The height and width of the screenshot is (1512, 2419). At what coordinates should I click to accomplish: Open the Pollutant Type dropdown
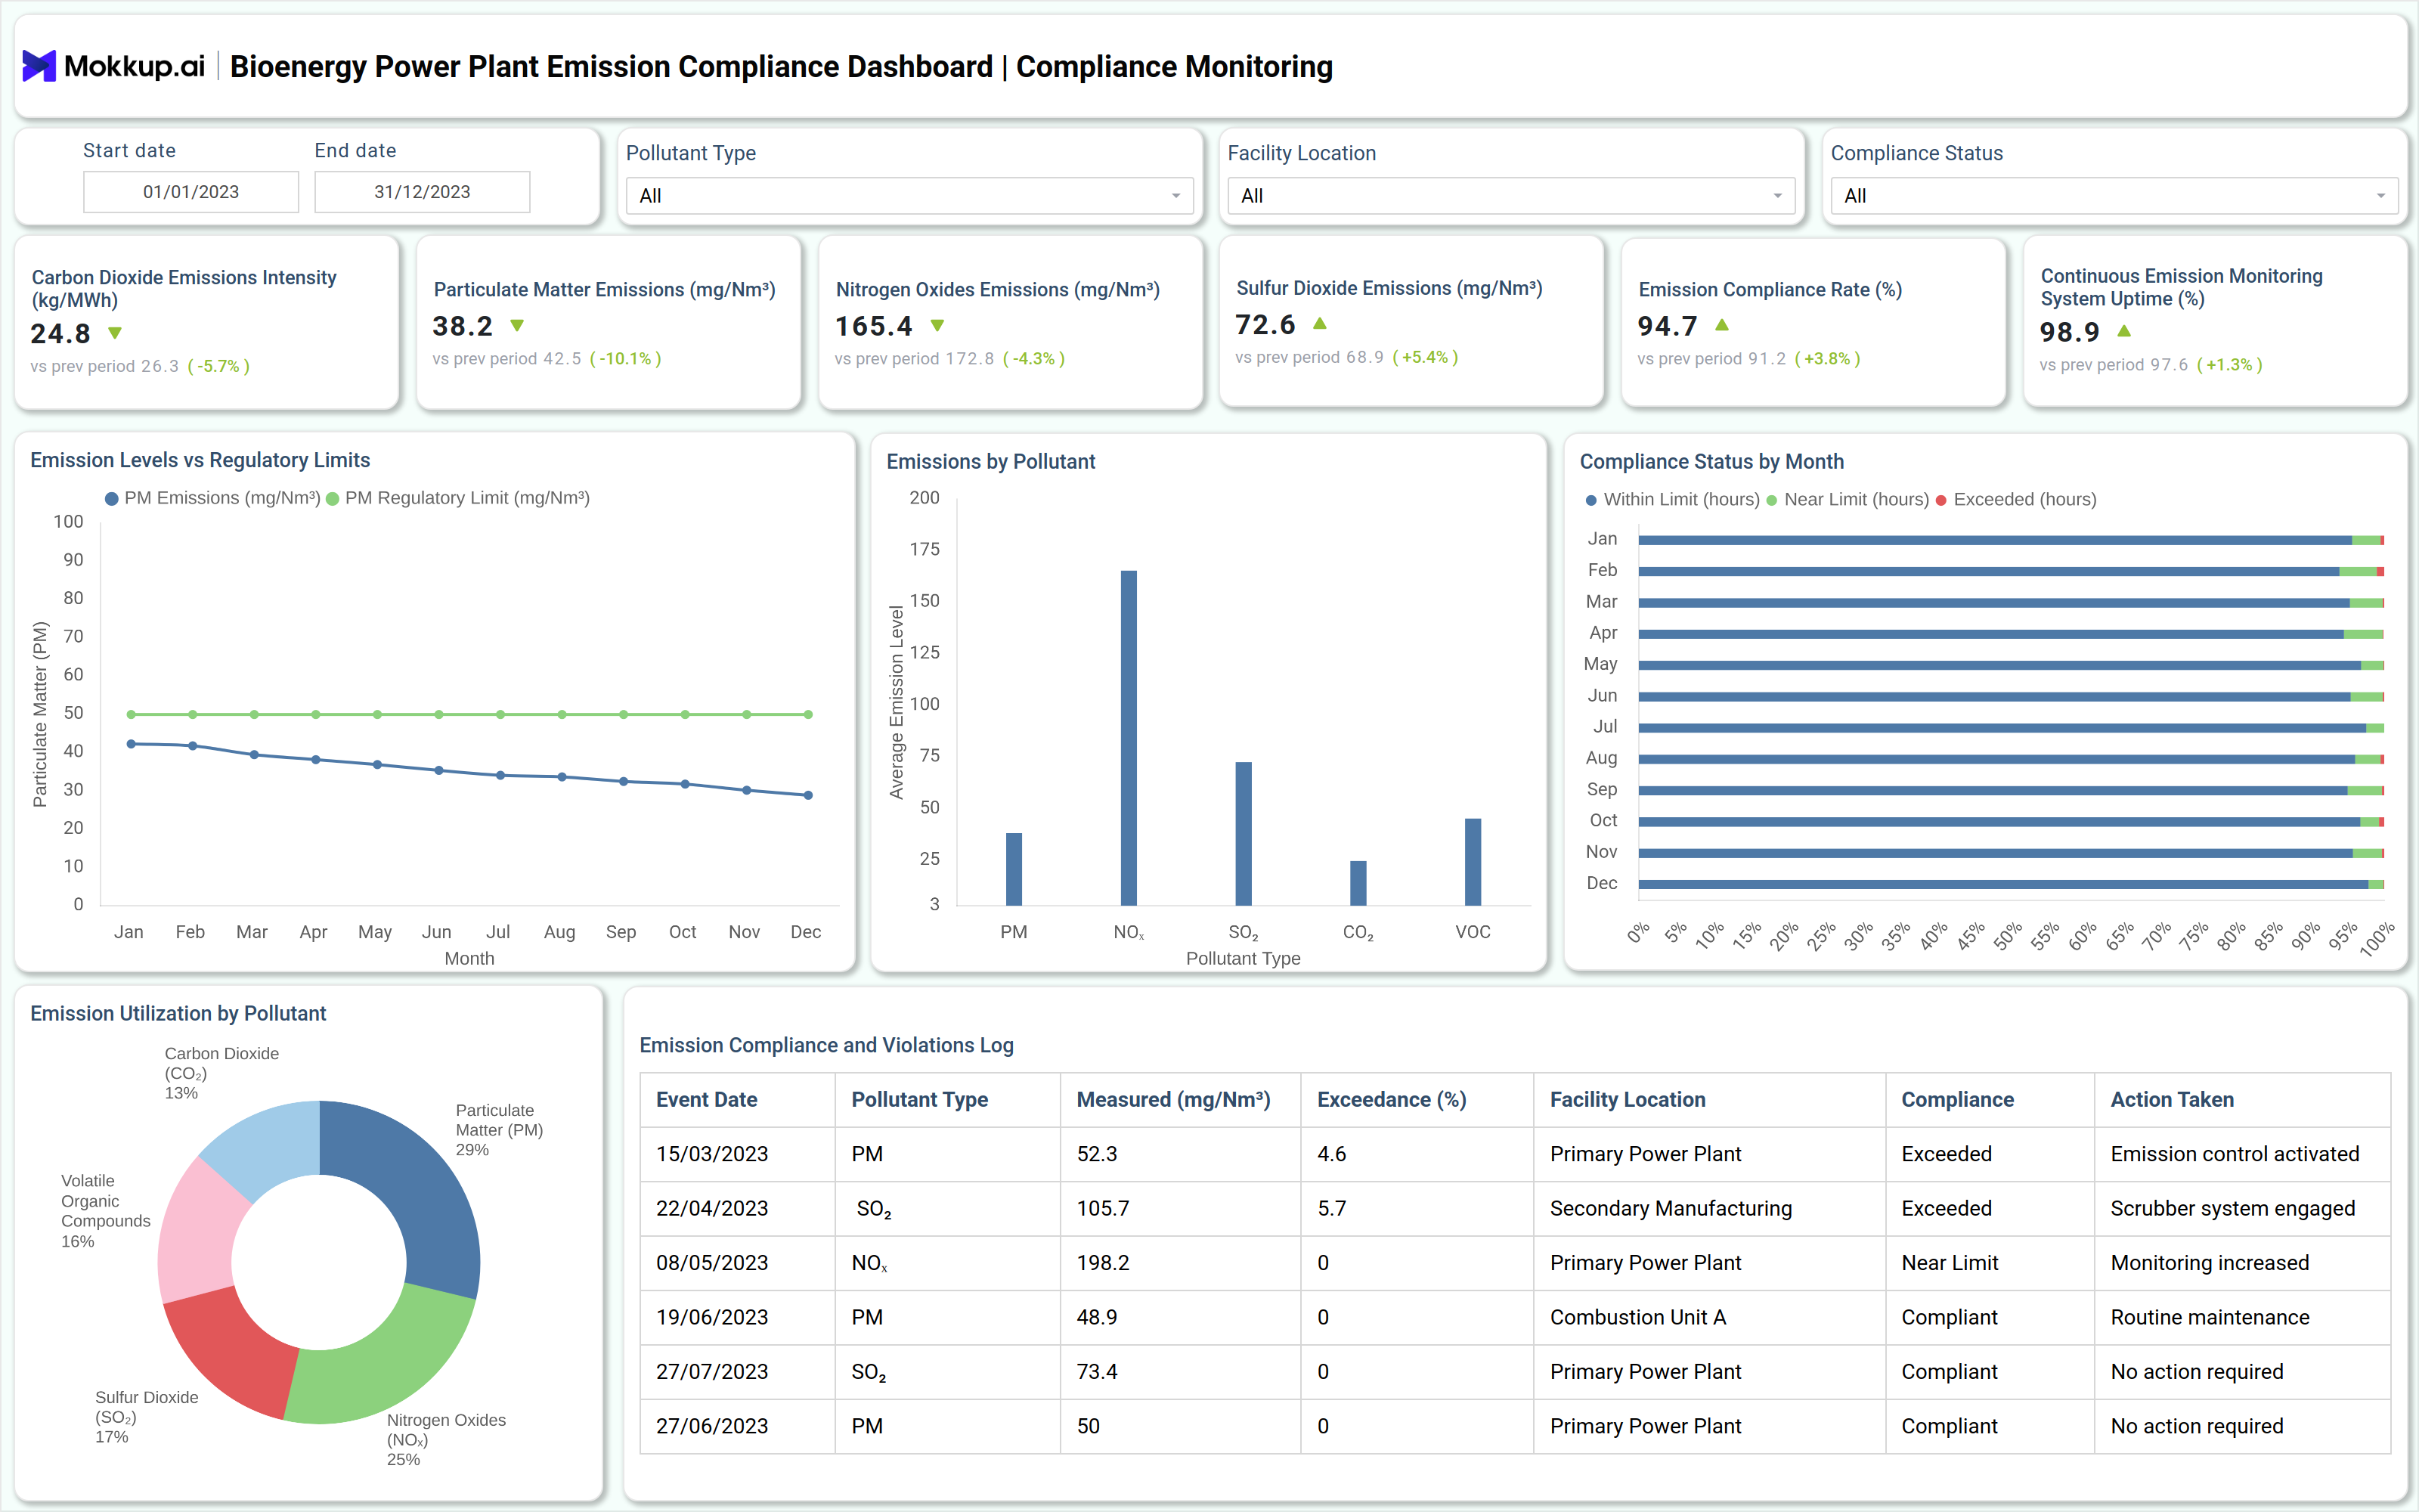[x=909, y=196]
